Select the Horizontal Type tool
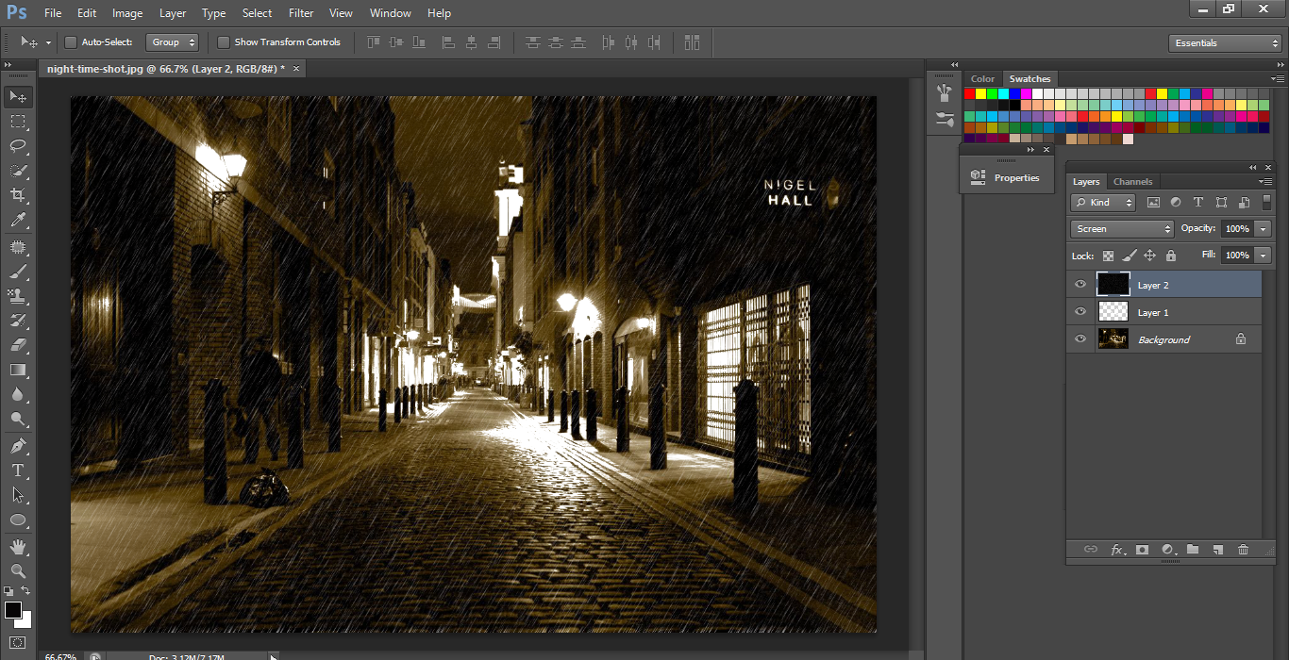The height and width of the screenshot is (660, 1289). [18, 469]
